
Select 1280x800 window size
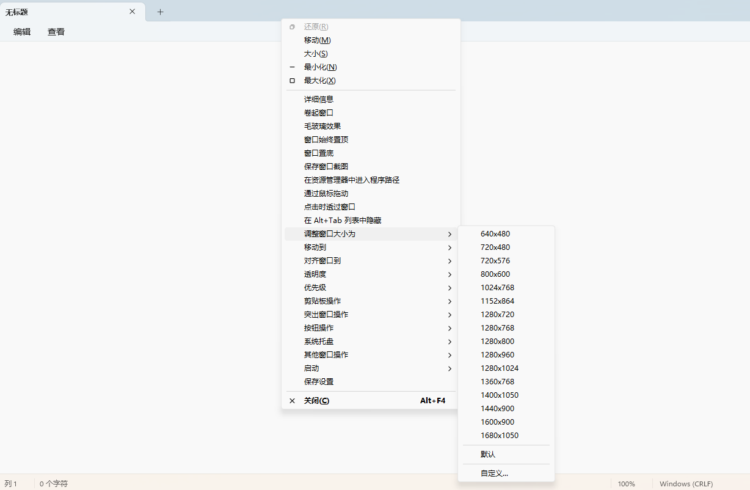pyautogui.click(x=506, y=341)
